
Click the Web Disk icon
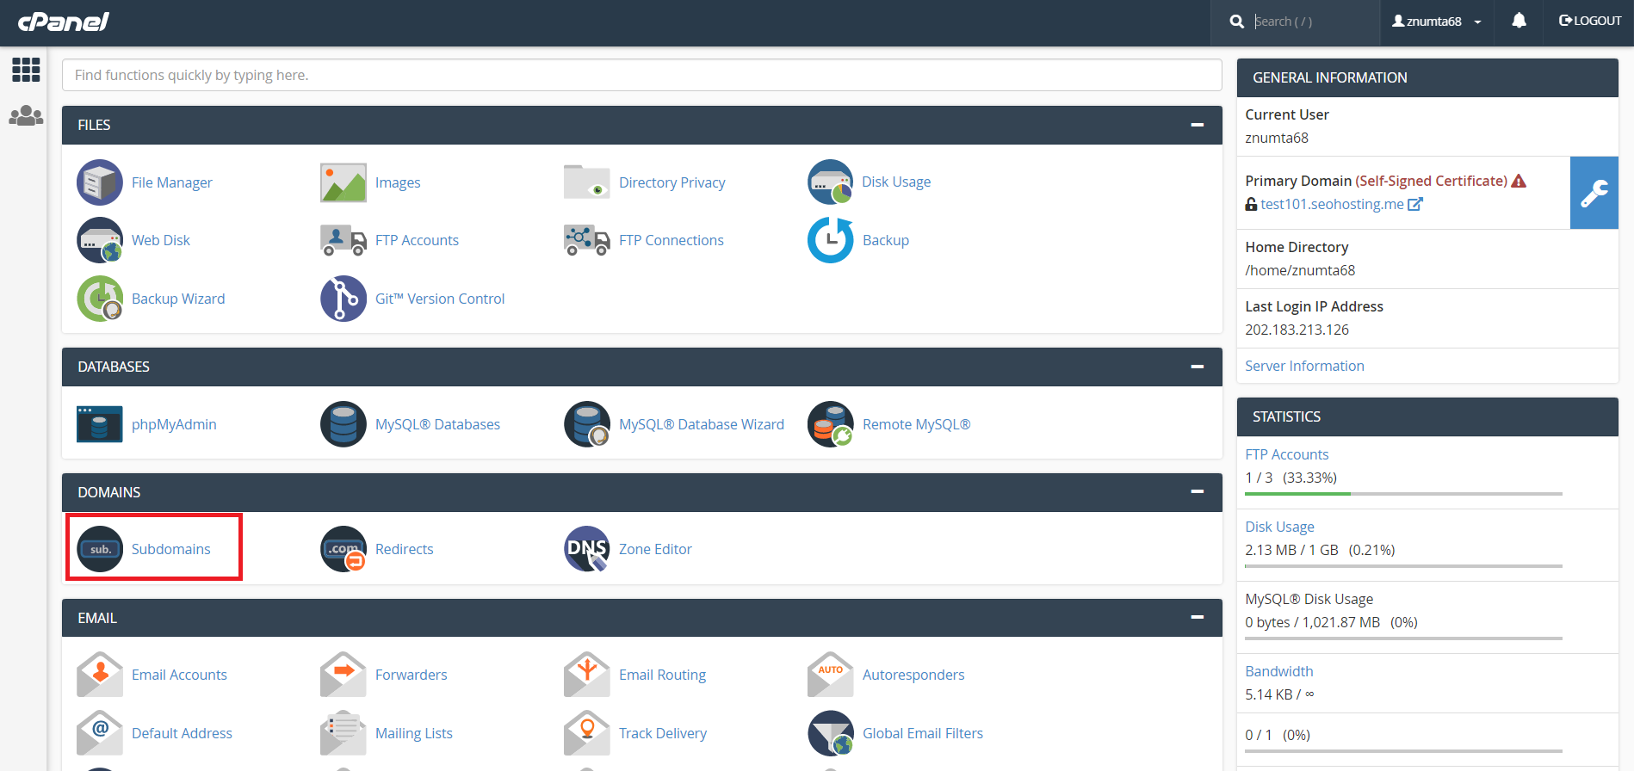pos(100,240)
